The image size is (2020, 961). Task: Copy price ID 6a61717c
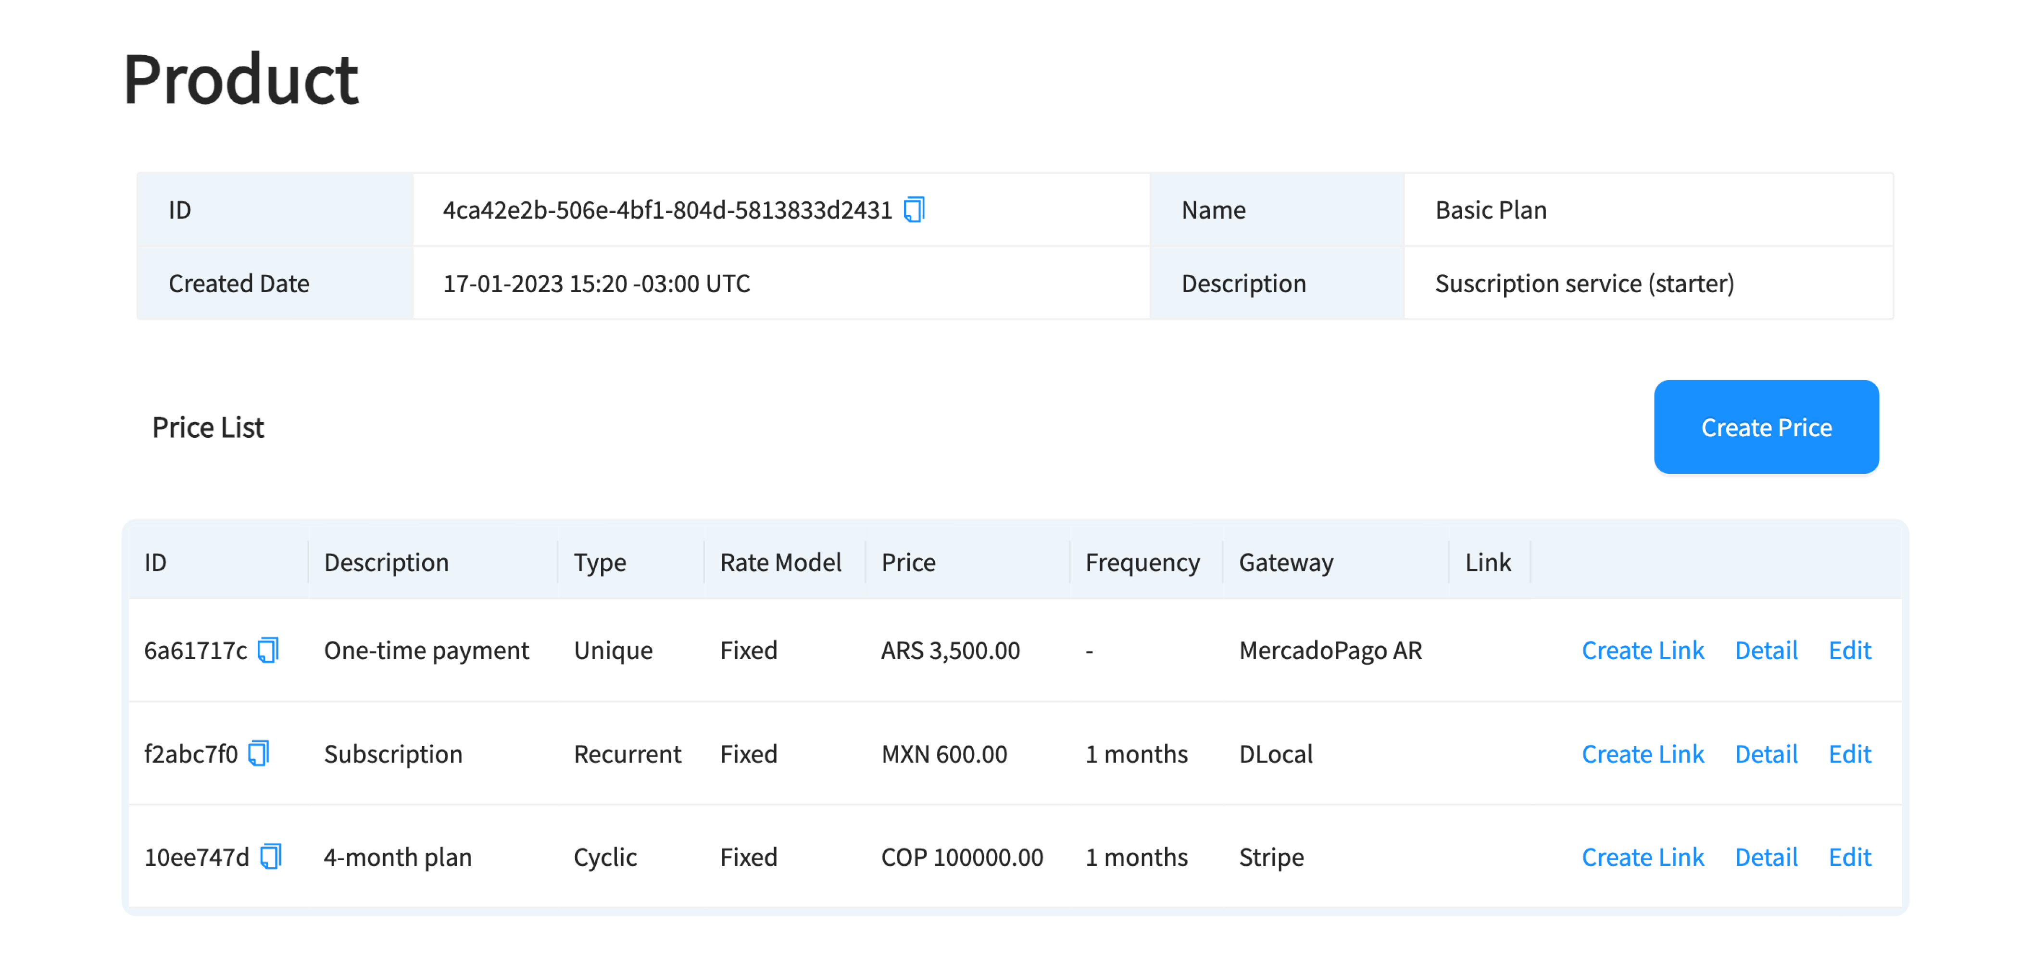point(268,650)
